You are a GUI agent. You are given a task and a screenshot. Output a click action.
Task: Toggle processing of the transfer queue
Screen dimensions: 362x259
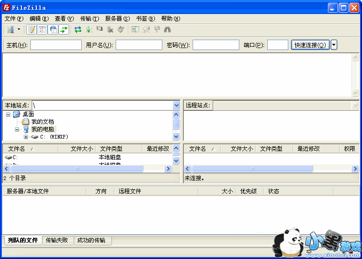pos(89,29)
